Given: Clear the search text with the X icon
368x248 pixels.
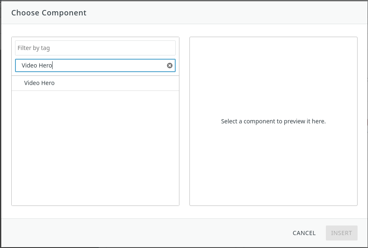Looking at the screenshot, I should coord(170,65).
